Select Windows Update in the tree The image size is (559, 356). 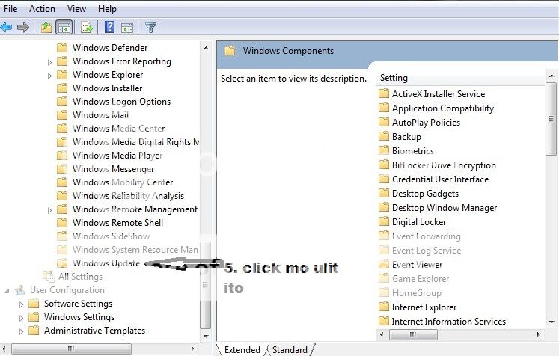[106, 263]
